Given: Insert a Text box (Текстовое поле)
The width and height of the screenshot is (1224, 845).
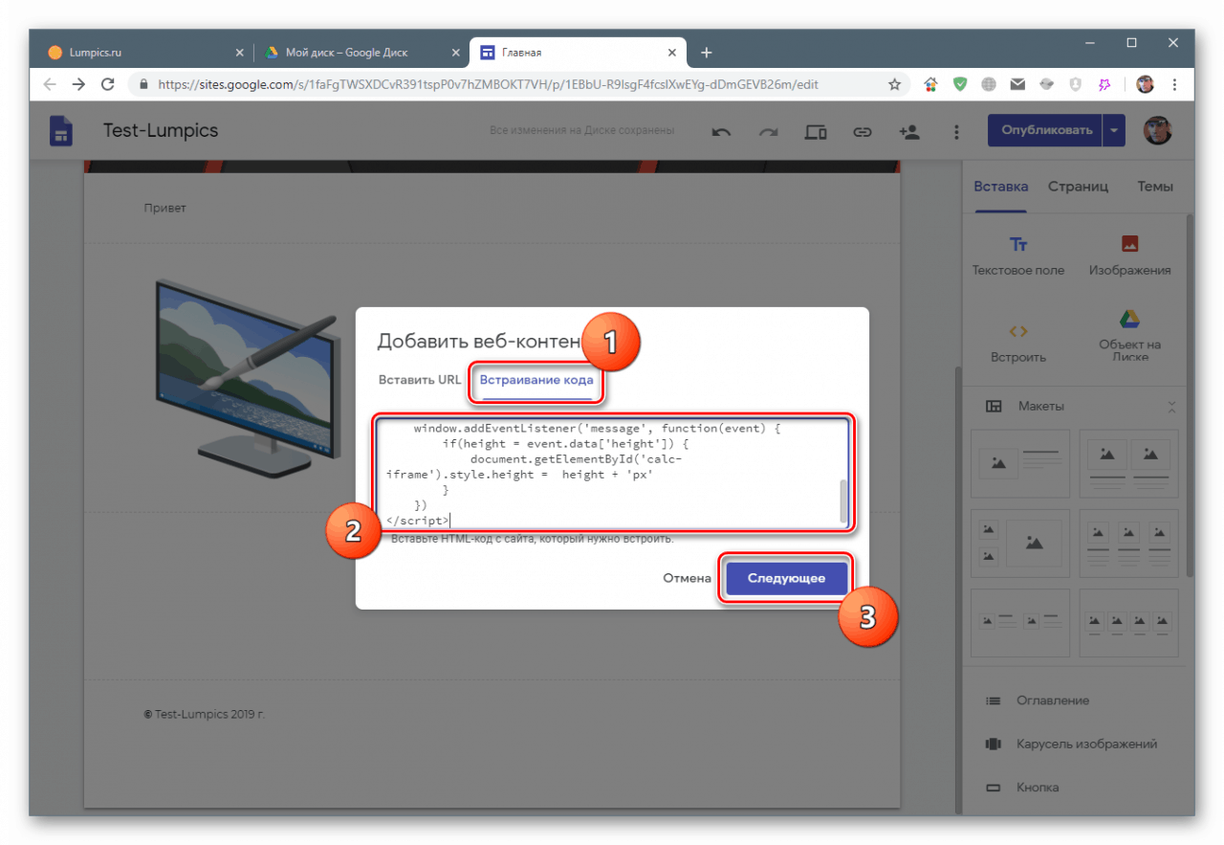Looking at the screenshot, I should [x=1018, y=255].
